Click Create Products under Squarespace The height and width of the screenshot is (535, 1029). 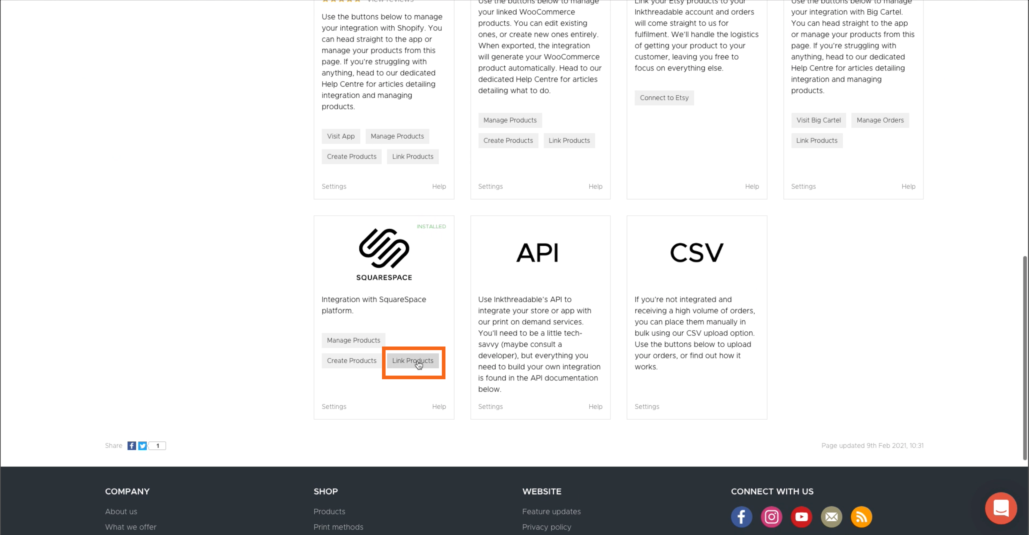351,361
